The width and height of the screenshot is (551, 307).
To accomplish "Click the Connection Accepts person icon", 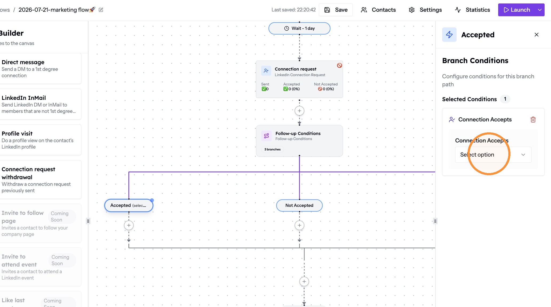I will point(452,120).
